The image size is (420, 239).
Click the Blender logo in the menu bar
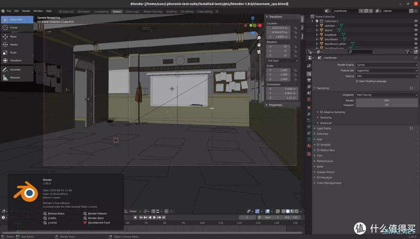tap(3, 11)
